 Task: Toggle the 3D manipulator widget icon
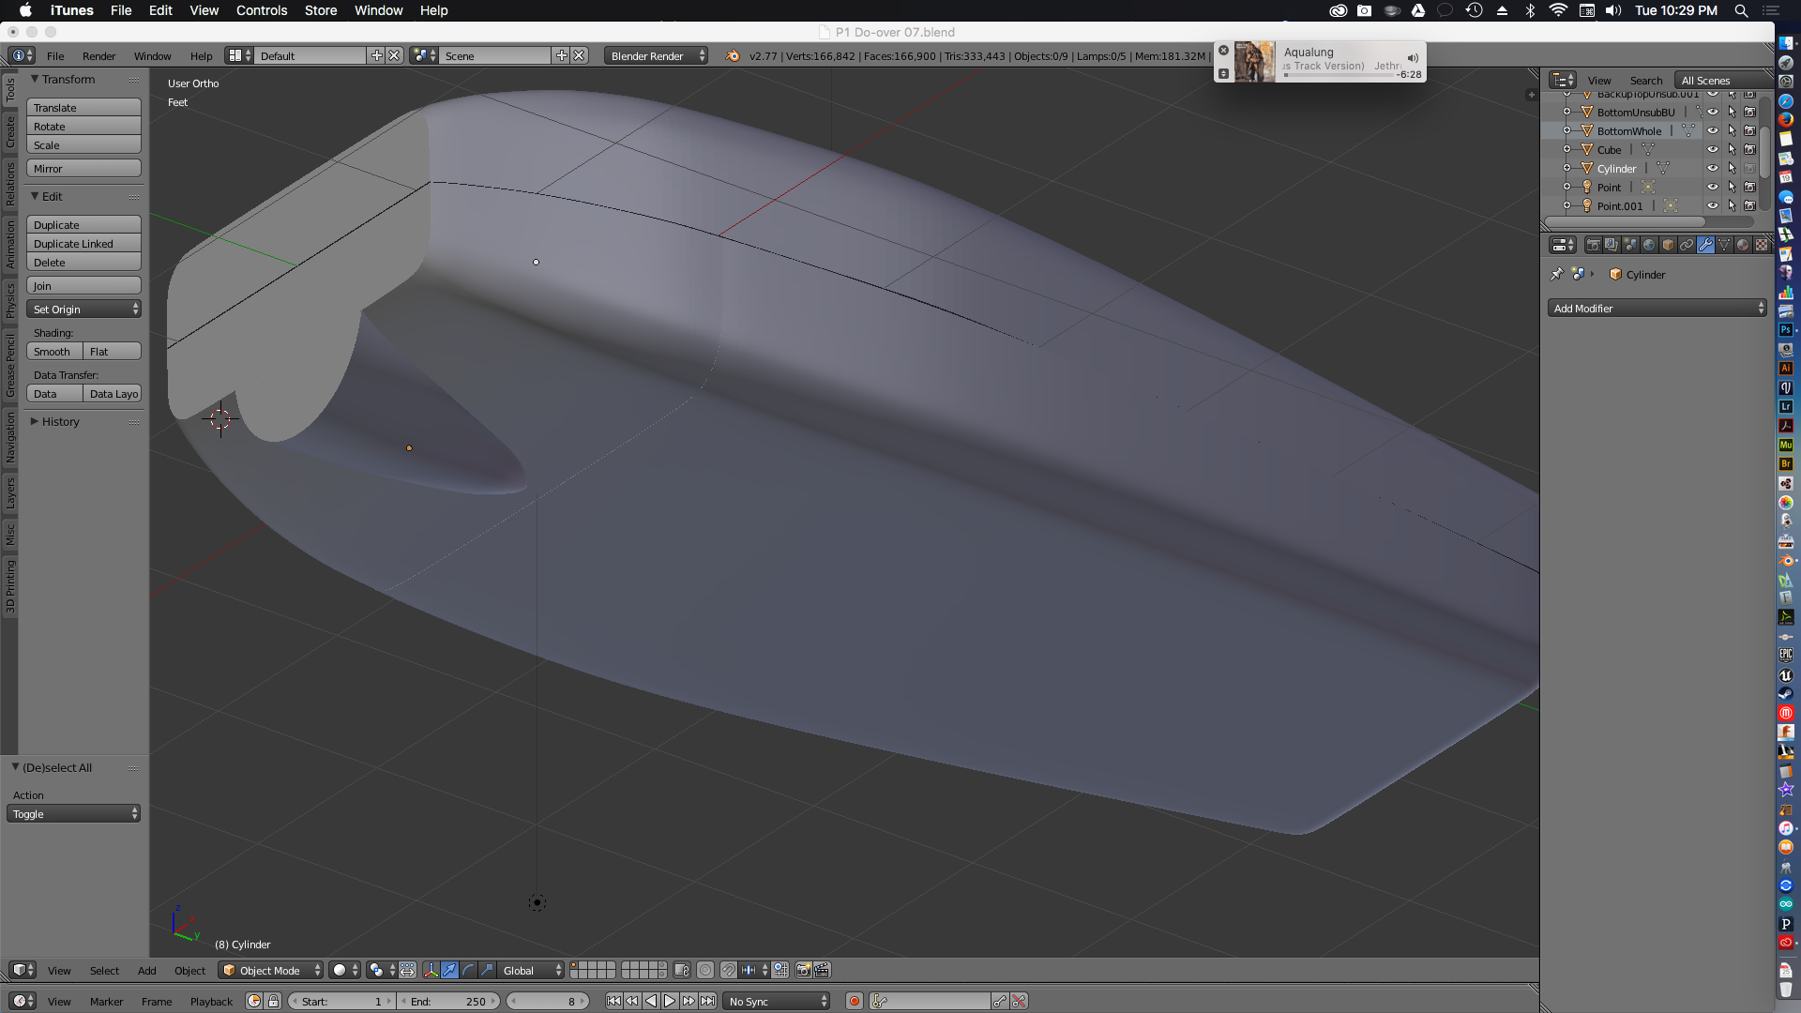pos(431,970)
